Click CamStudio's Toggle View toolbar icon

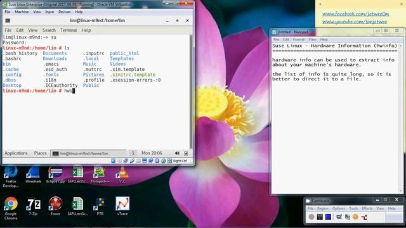pos(339,217)
